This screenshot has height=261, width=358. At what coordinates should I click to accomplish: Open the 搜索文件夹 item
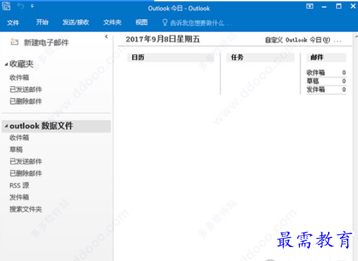click(26, 209)
